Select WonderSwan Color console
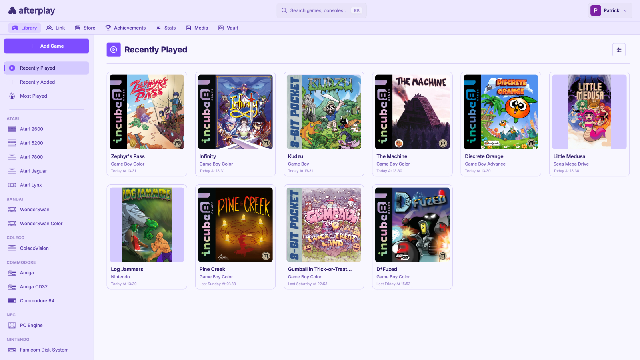Screen dimensions: 640x360 pyautogui.click(x=46, y=224)
